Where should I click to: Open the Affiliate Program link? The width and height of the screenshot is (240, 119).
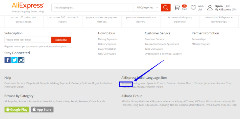pos(201,44)
